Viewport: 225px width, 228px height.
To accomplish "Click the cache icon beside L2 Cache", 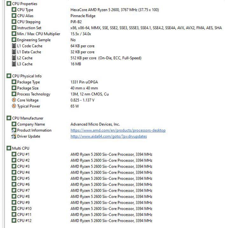I will (x=14, y=58).
